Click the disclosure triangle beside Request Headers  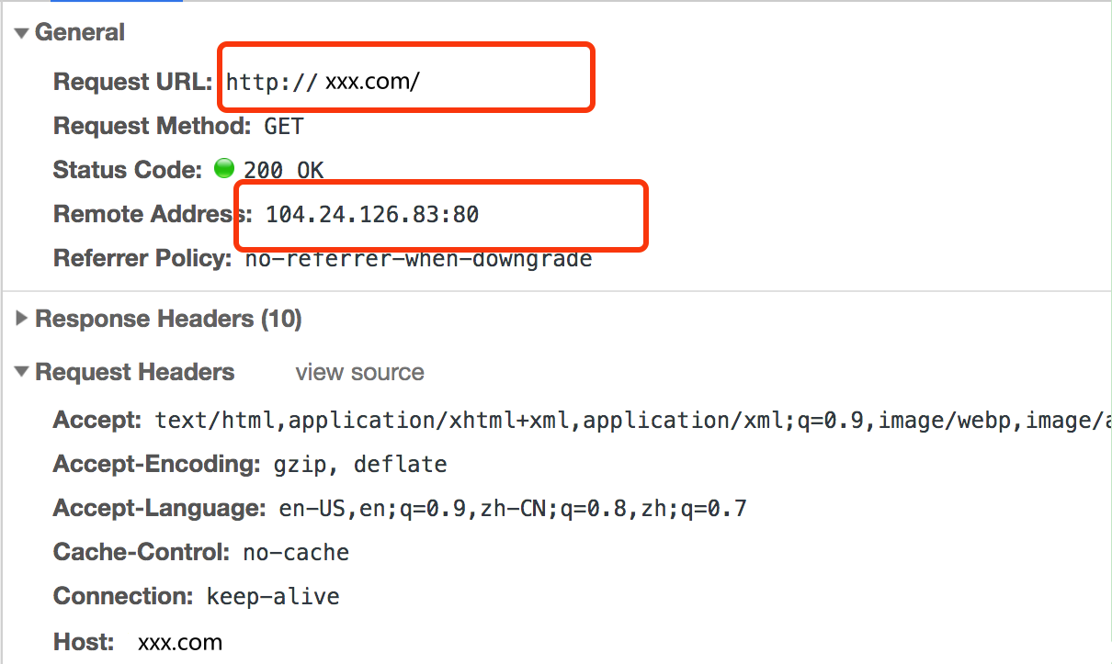(20, 372)
